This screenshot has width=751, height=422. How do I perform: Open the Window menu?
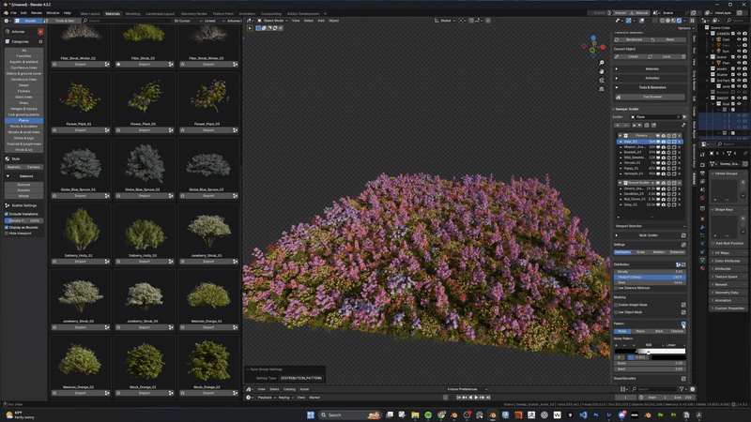click(x=54, y=12)
